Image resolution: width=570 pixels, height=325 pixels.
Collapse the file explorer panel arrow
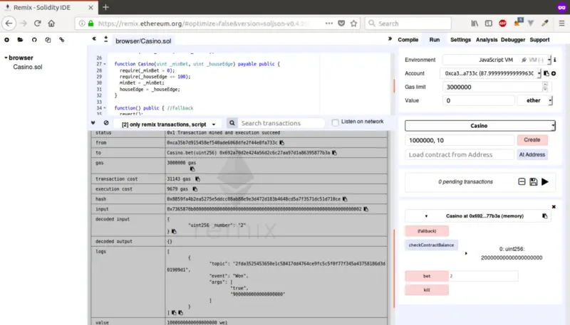click(94, 39)
